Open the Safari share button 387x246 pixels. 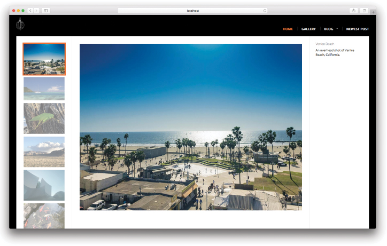pos(354,11)
